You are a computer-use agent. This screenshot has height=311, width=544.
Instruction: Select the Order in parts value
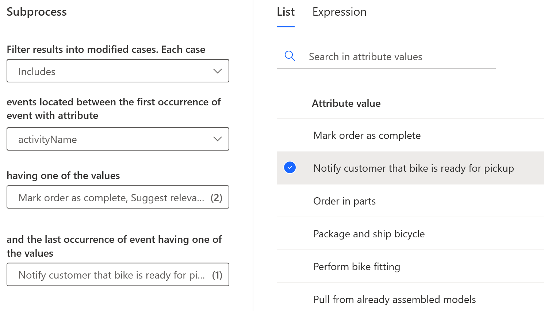click(344, 201)
